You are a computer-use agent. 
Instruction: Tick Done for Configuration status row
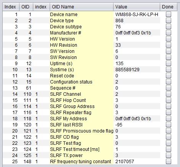[x=169, y=82]
